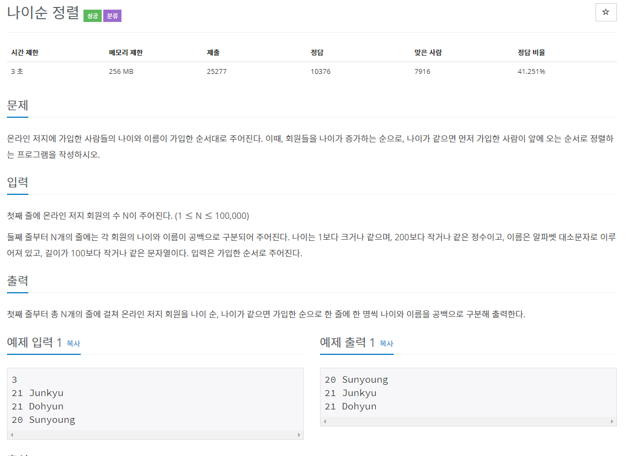The image size is (633, 456).
Task: Click right scroll arrow of example input box
Action: pyautogui.click(x=299, y=435)
